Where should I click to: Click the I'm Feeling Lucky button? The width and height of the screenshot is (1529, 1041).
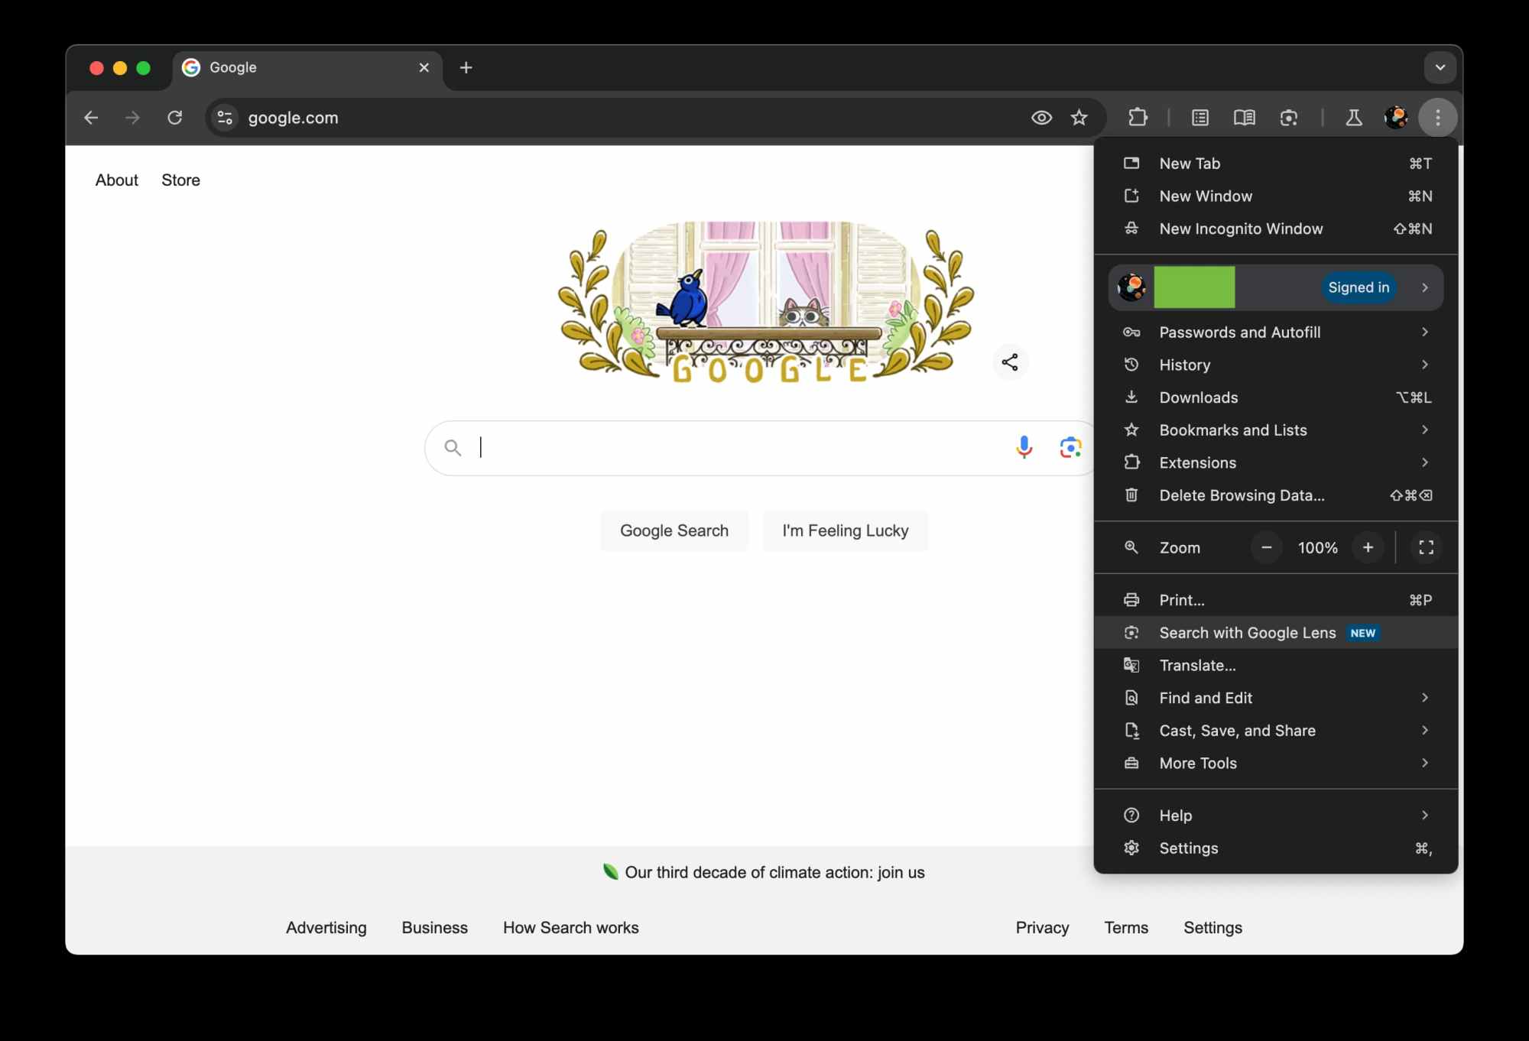[845, 530]
